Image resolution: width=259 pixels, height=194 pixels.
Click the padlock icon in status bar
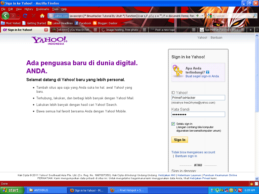click(252, 184)
